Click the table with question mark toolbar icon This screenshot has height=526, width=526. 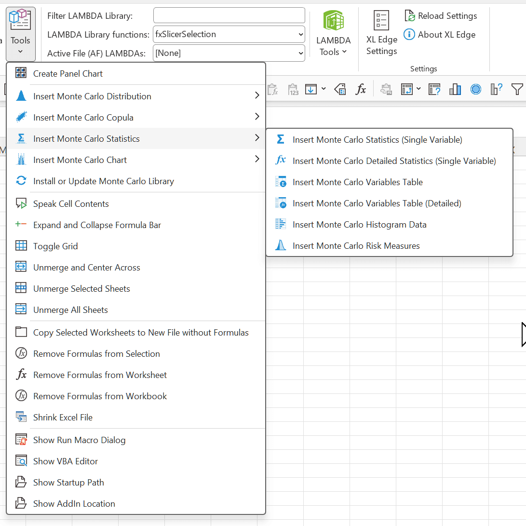coord(434,89)
